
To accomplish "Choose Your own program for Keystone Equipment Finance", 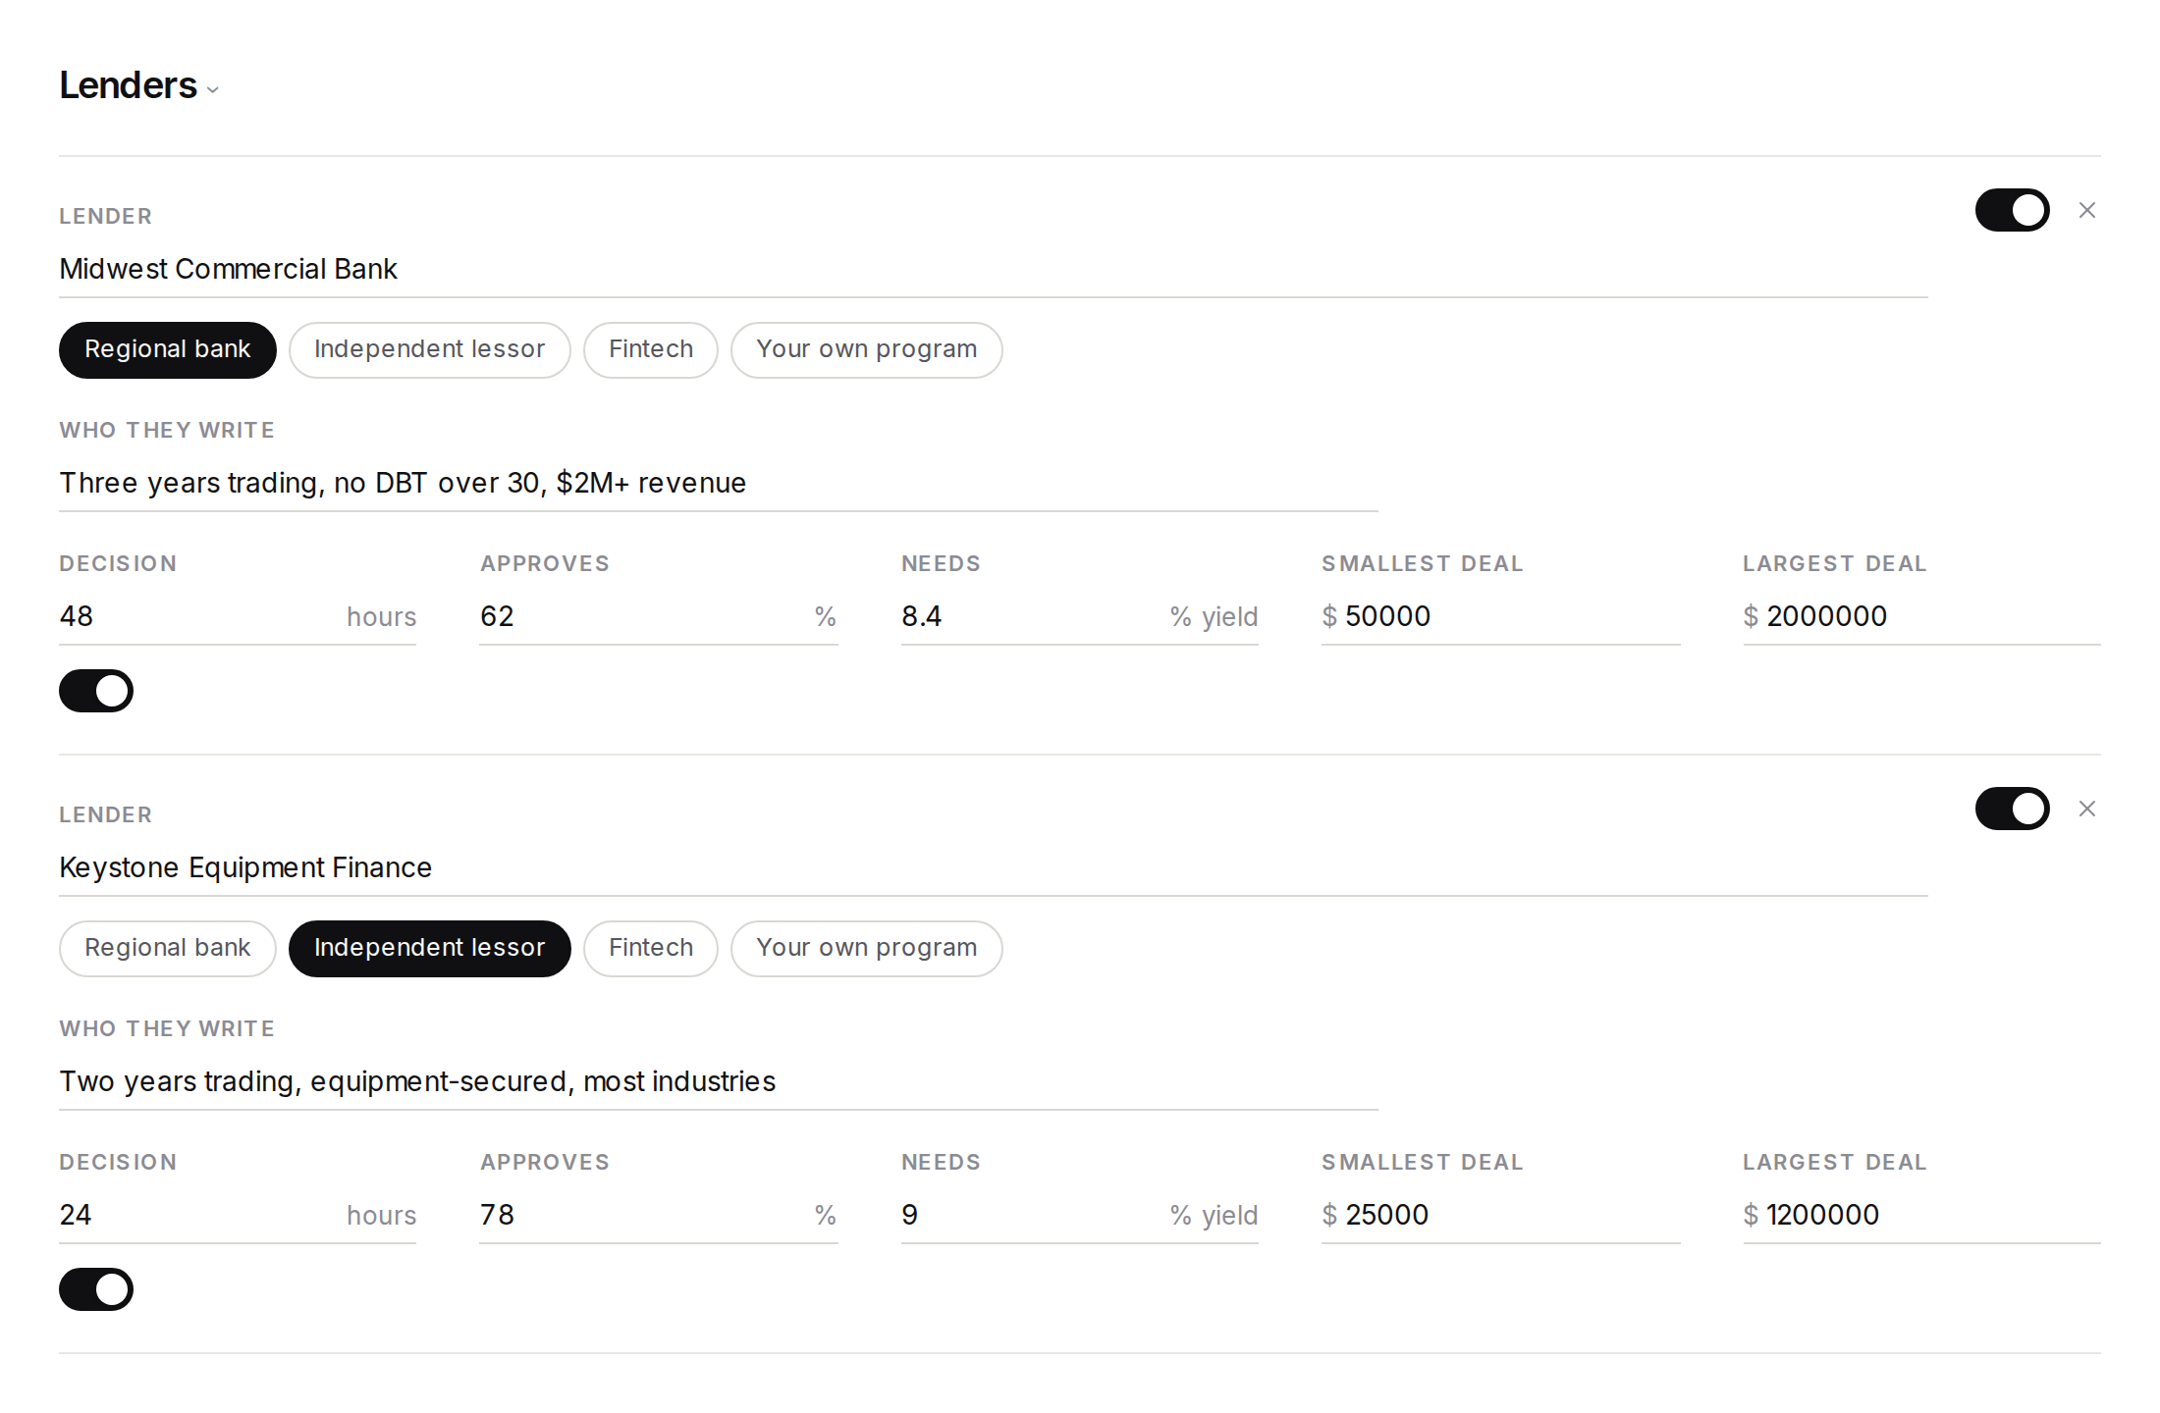I will coord(867,948).
